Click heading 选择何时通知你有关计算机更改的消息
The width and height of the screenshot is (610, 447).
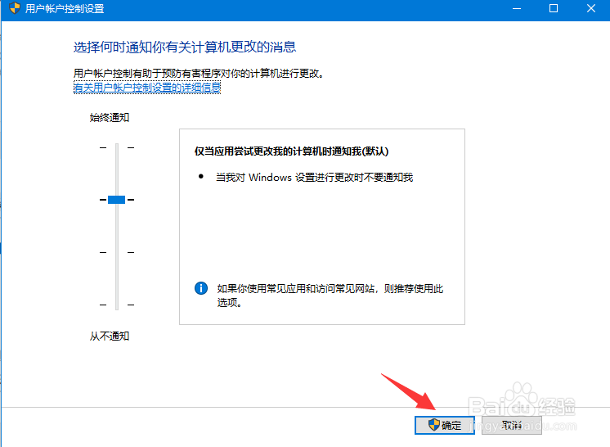pos(185,47)
